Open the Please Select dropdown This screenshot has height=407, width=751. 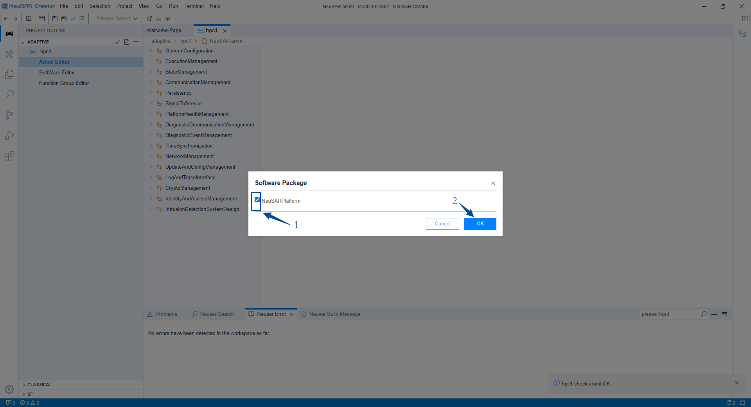click(x=117, y=18)
